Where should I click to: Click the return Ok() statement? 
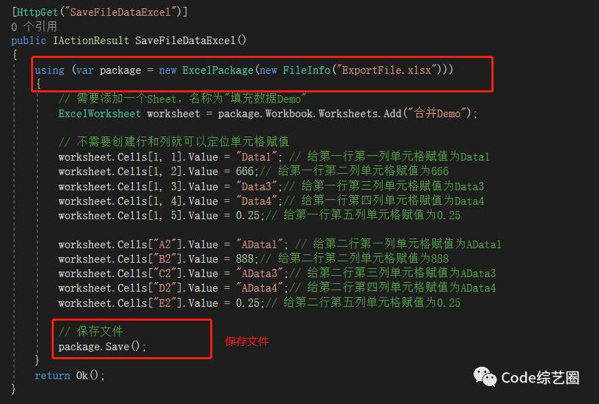point(70,376)
